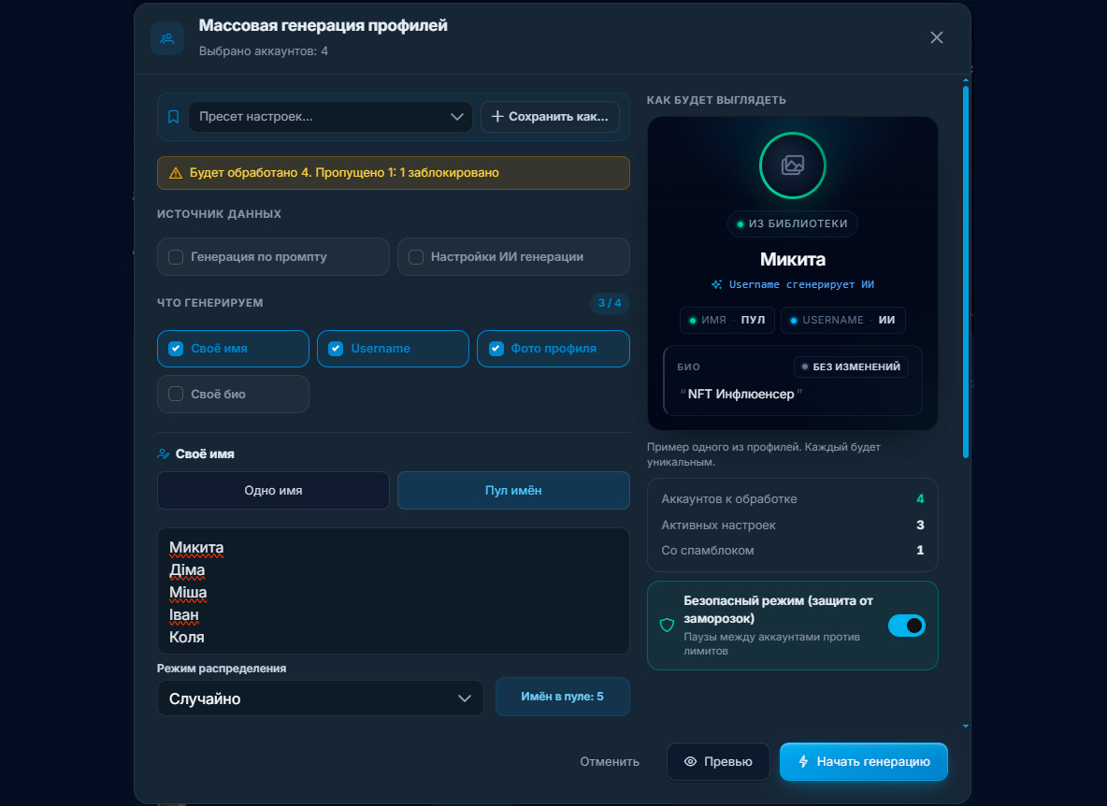Click the shield icon in safe mode card

[667, 626]
